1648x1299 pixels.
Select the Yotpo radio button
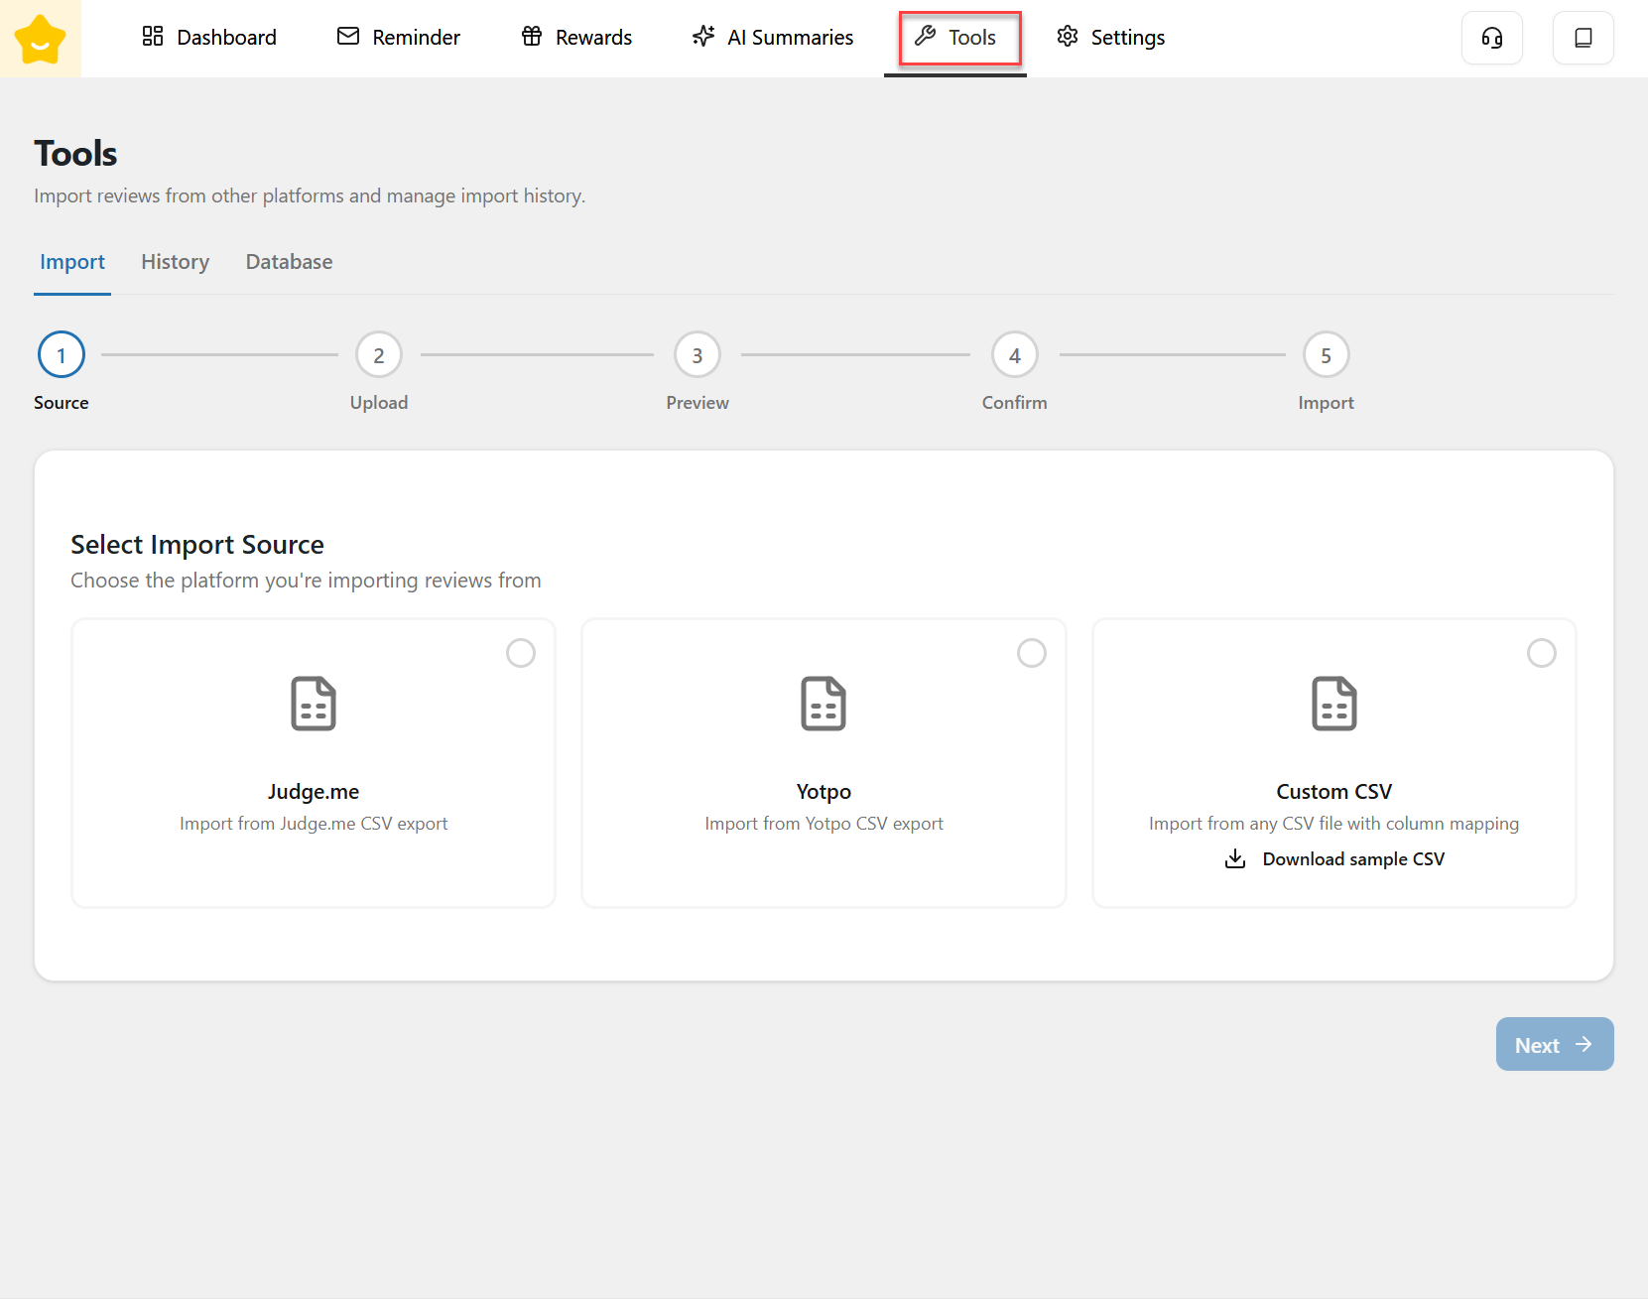coord(1032,653)
